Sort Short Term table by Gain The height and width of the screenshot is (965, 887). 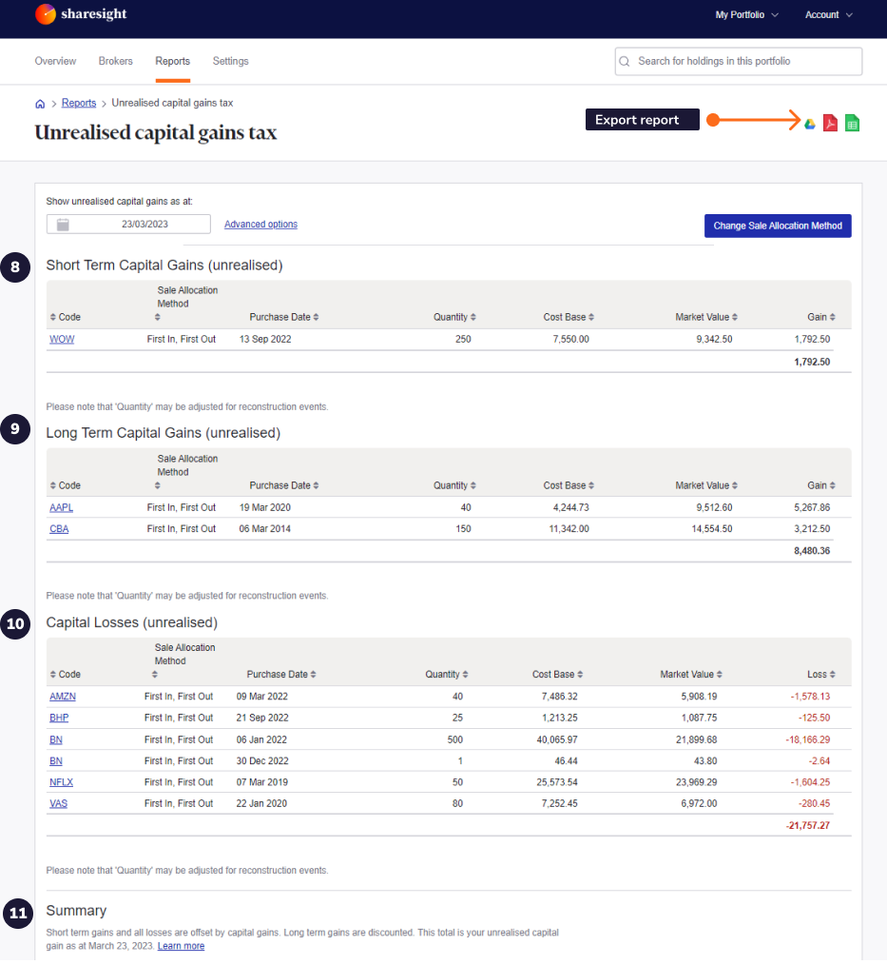tap(821, 318)
